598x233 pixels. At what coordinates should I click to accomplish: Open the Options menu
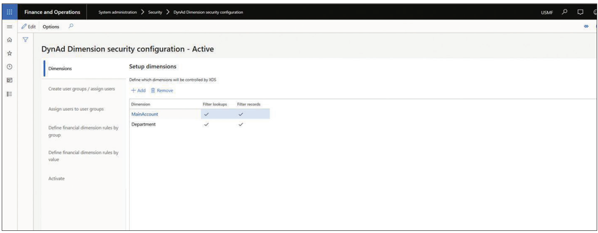pos(51,27)
